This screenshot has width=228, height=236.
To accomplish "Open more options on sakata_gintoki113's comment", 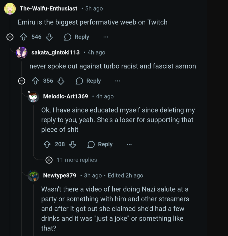I will [x=118, y=81].
